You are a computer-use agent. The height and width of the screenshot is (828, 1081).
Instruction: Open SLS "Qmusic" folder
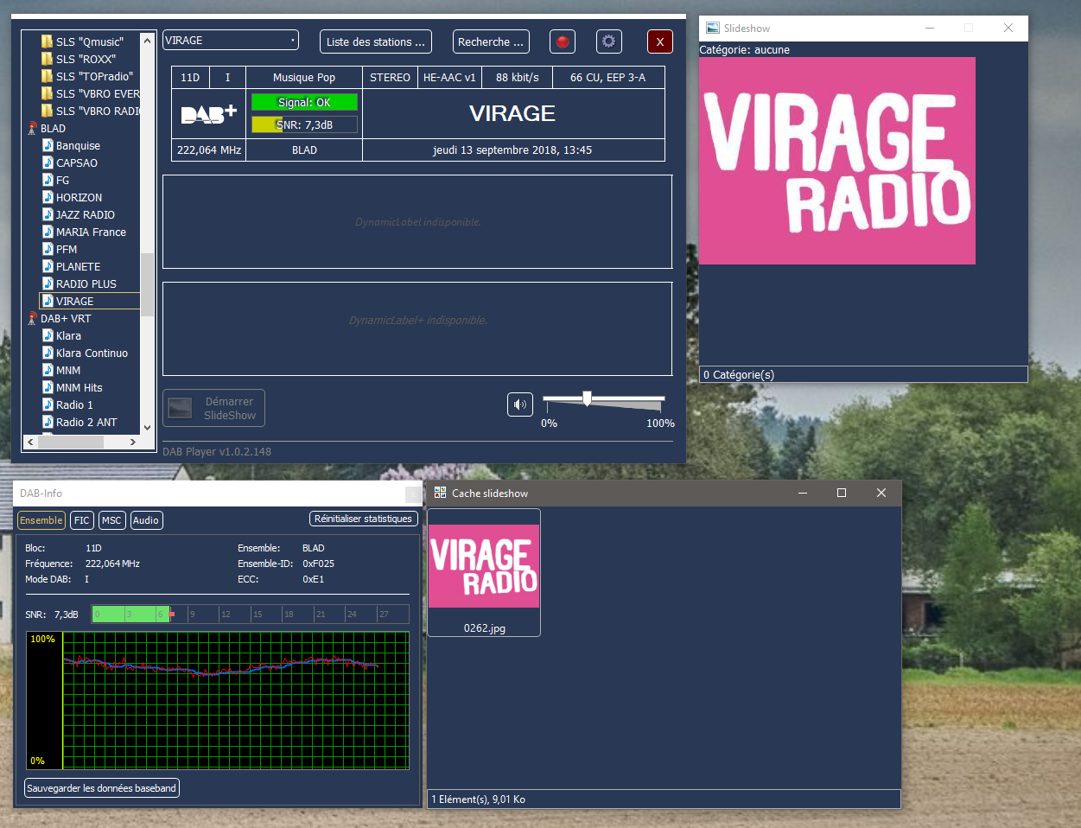click(89, 41)
